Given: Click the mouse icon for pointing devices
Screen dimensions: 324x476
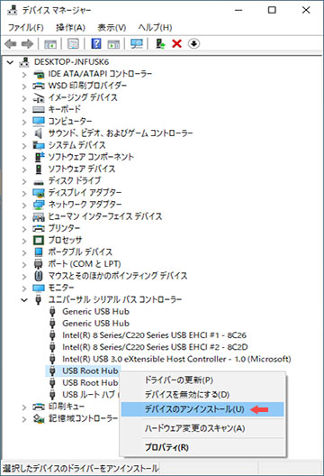Looking at the screenshot, I should [x=39, y=276].
